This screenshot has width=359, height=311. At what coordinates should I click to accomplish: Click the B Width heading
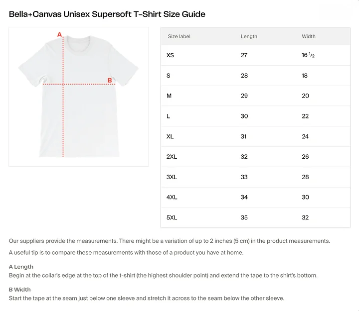click(19, 290)
